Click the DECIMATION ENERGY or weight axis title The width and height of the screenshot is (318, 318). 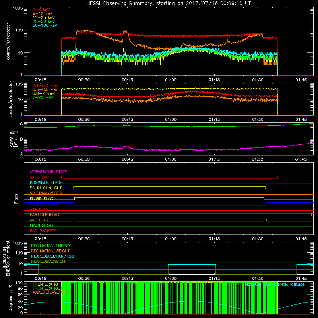point(6,258)
